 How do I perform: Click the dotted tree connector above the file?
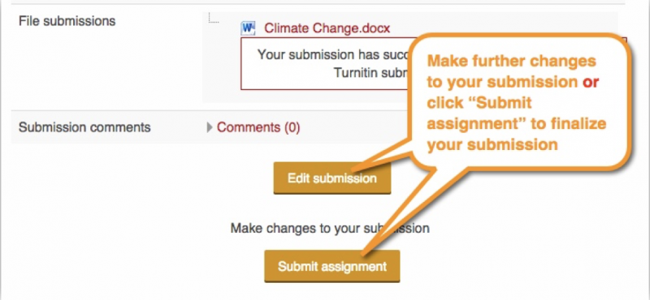tap(214, 18)
